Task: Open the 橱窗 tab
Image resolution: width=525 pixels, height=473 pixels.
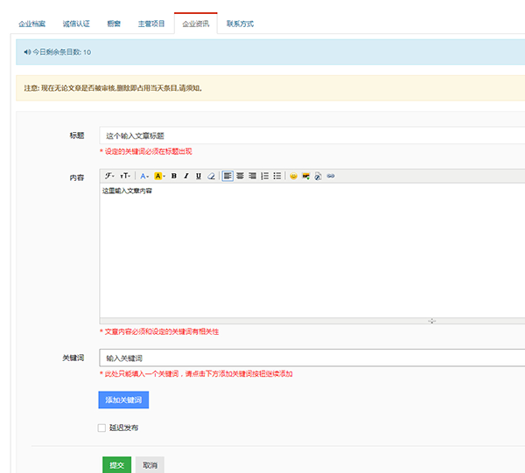Action: [x=114, y=24]
